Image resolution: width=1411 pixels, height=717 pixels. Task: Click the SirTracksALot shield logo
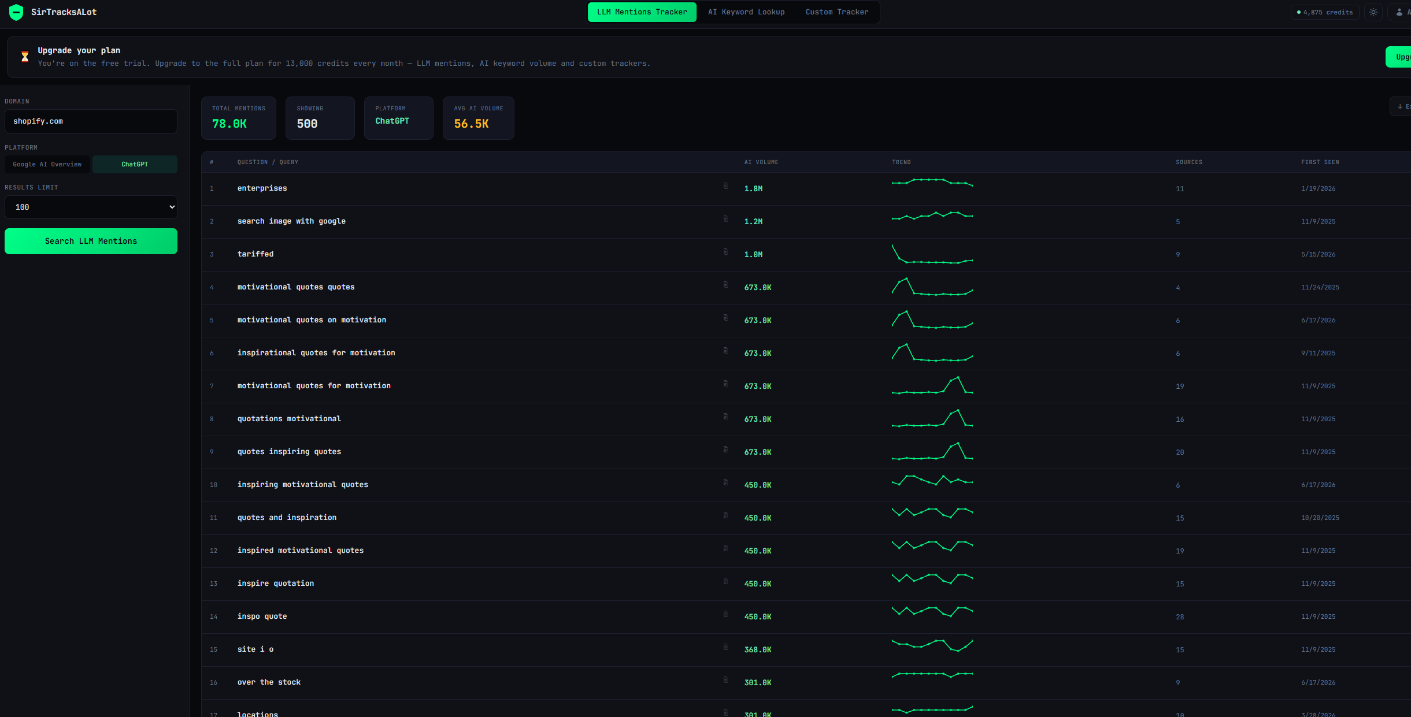pyautogui.click(x=16, y=12)
